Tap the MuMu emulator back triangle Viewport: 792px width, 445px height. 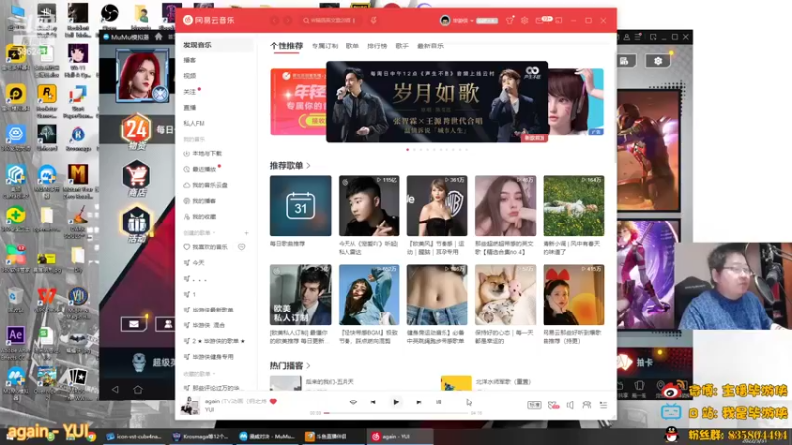115,389
